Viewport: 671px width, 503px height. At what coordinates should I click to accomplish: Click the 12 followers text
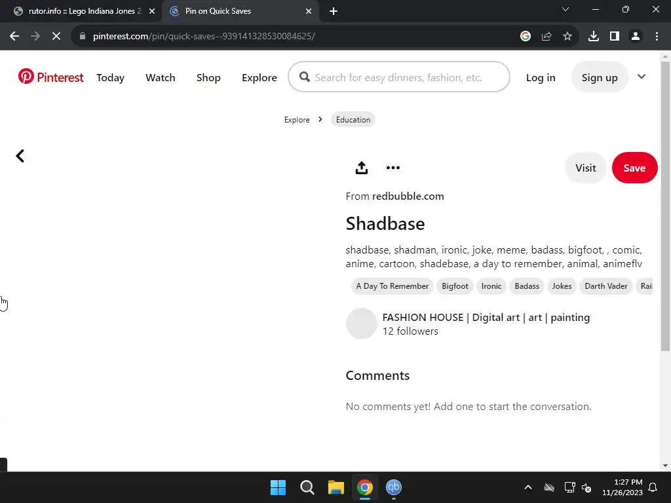pyautogui.click(x=410, y=331)
